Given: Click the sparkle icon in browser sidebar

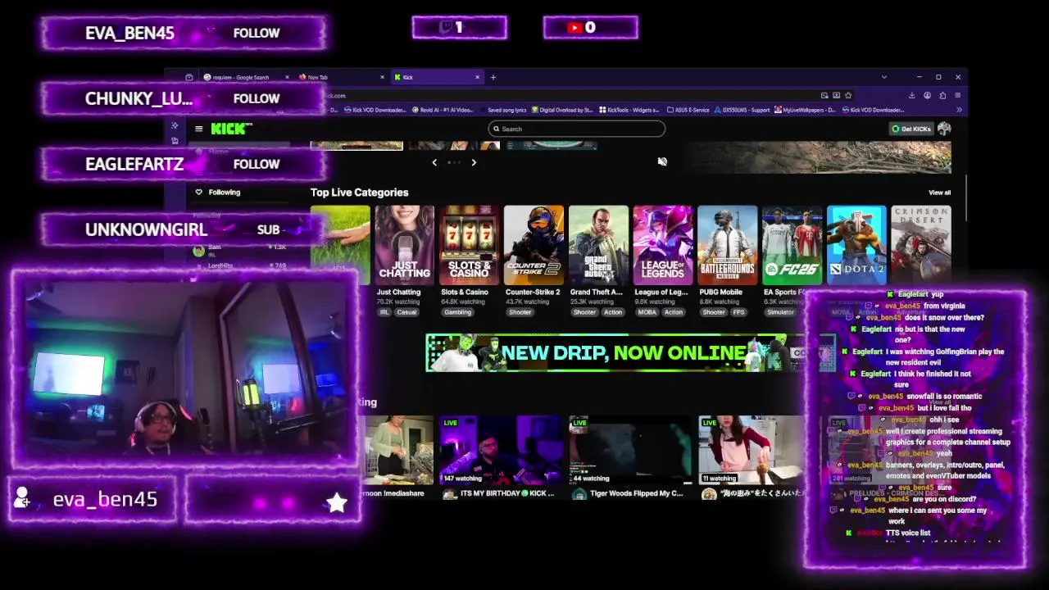Looking at the screenshot, I should [x=175, y=125].
